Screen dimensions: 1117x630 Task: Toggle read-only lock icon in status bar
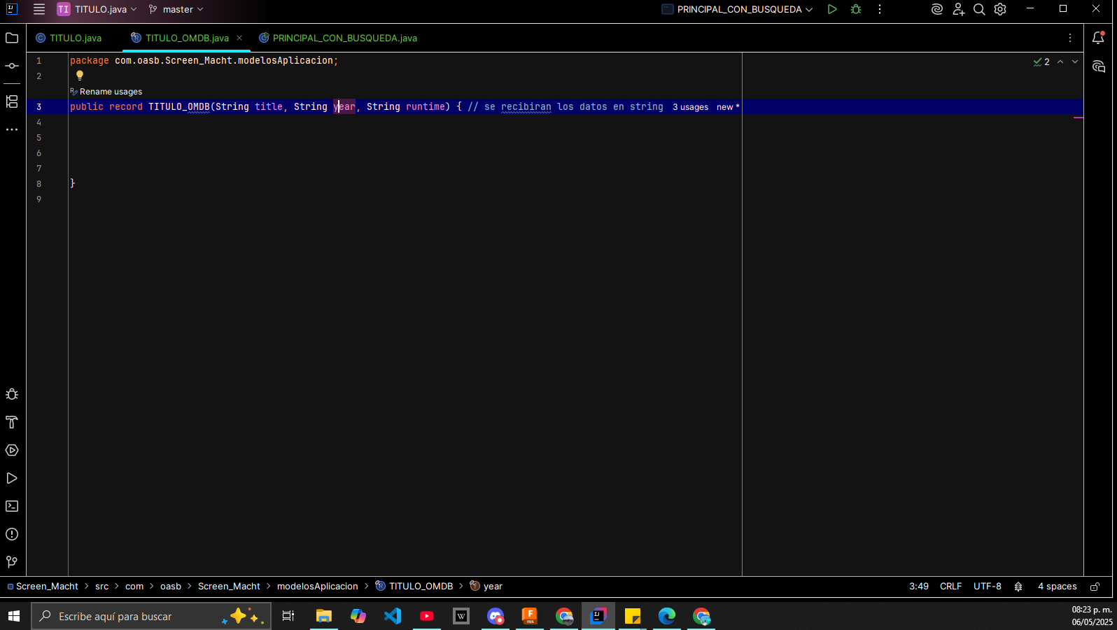point(1095,587)
